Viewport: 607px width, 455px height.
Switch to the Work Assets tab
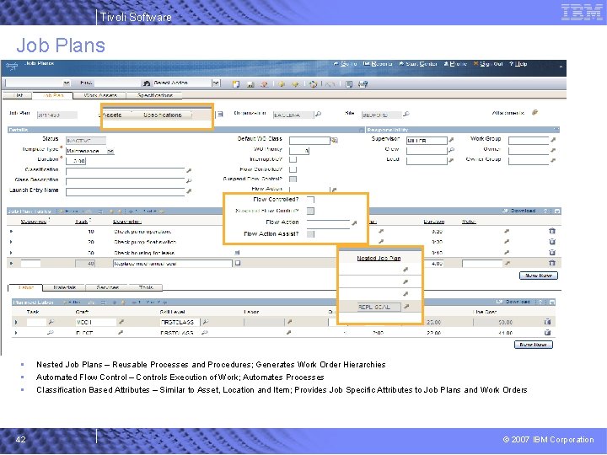[100, 95]
